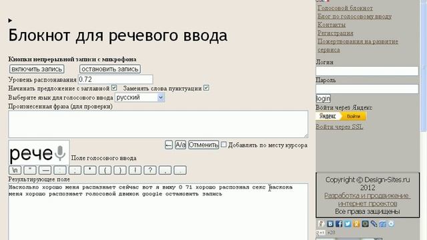427x240 pixels.
Task: Click 'Войти через SSL' link
Action: point(340,127)
